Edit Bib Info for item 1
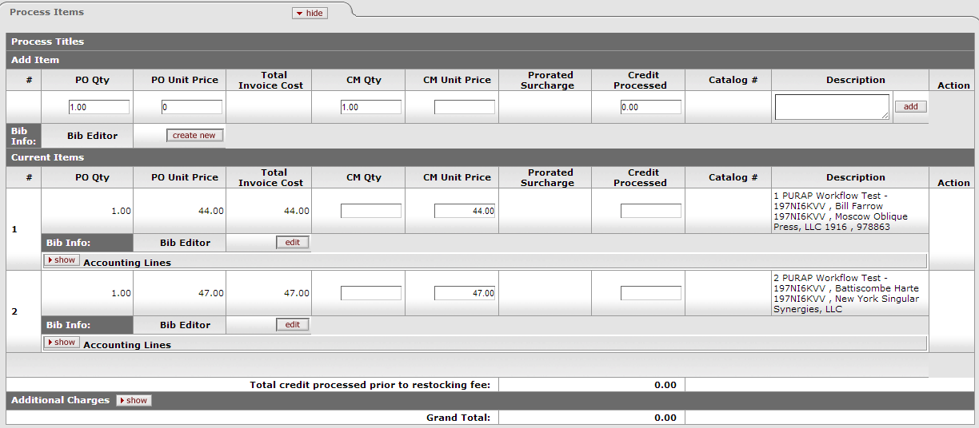Viewport: 979px width, 428px height. click(x=293, y=243)
